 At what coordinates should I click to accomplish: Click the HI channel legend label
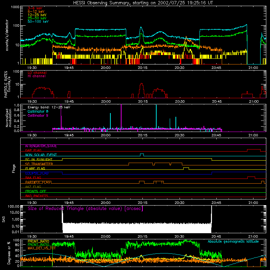pyautogui.click(x=36, y=76)
